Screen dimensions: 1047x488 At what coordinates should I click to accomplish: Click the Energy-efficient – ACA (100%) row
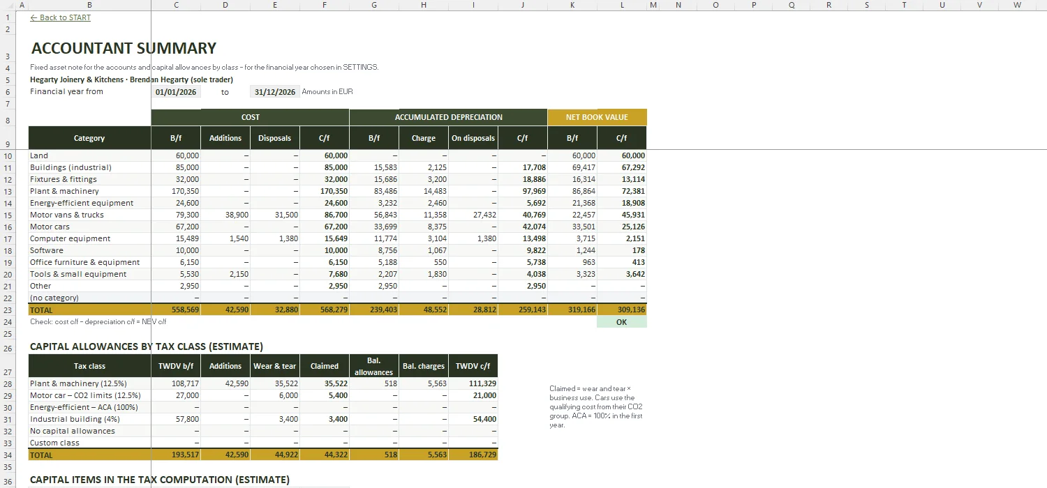pyautogui.click(x=89, y=408)
